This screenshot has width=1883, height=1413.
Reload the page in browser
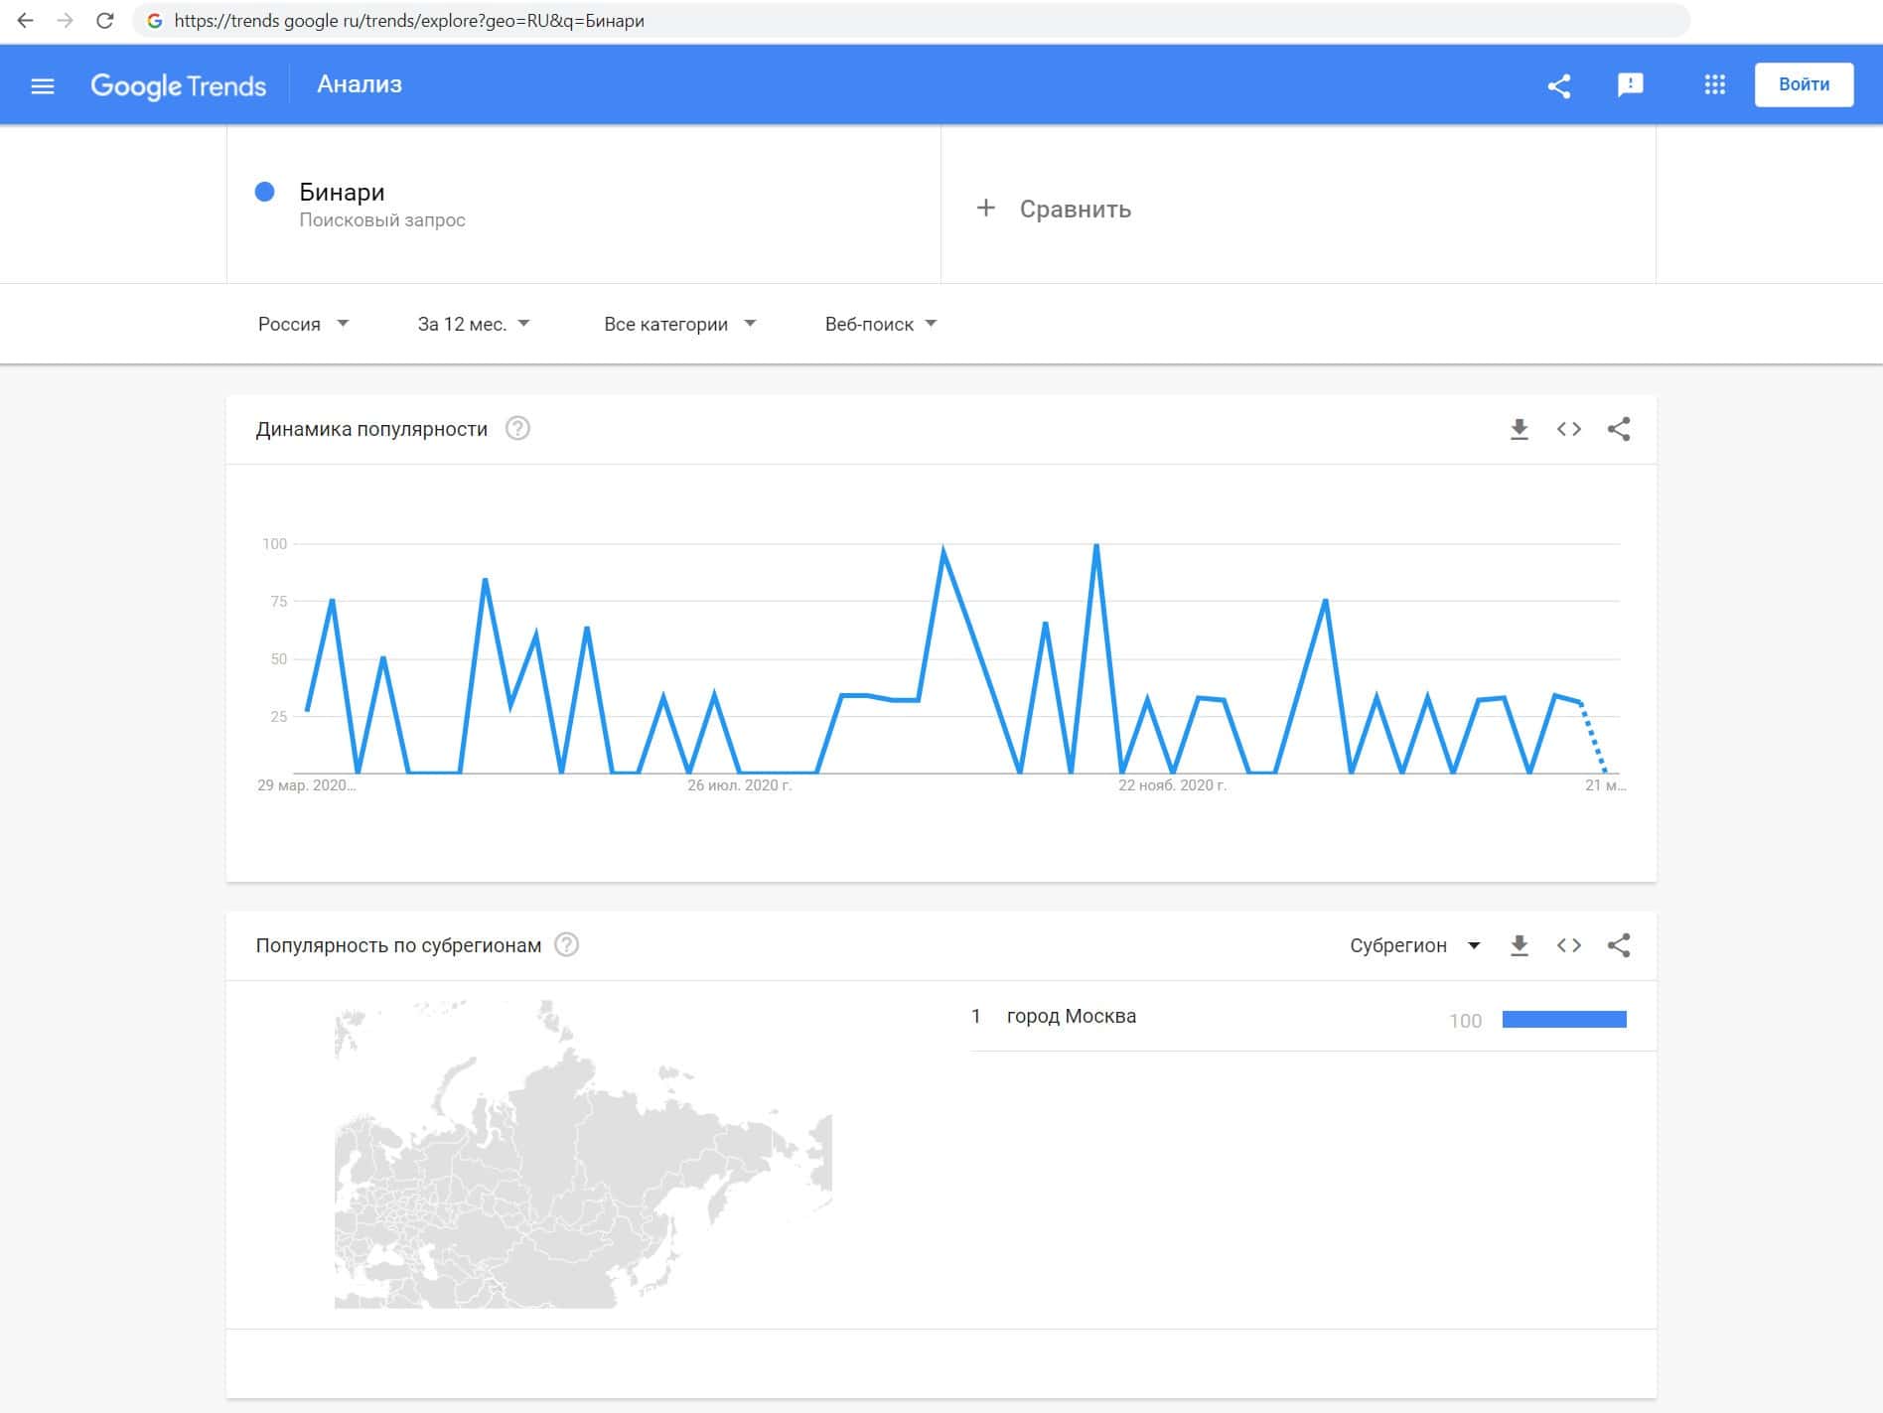(104, 21)
